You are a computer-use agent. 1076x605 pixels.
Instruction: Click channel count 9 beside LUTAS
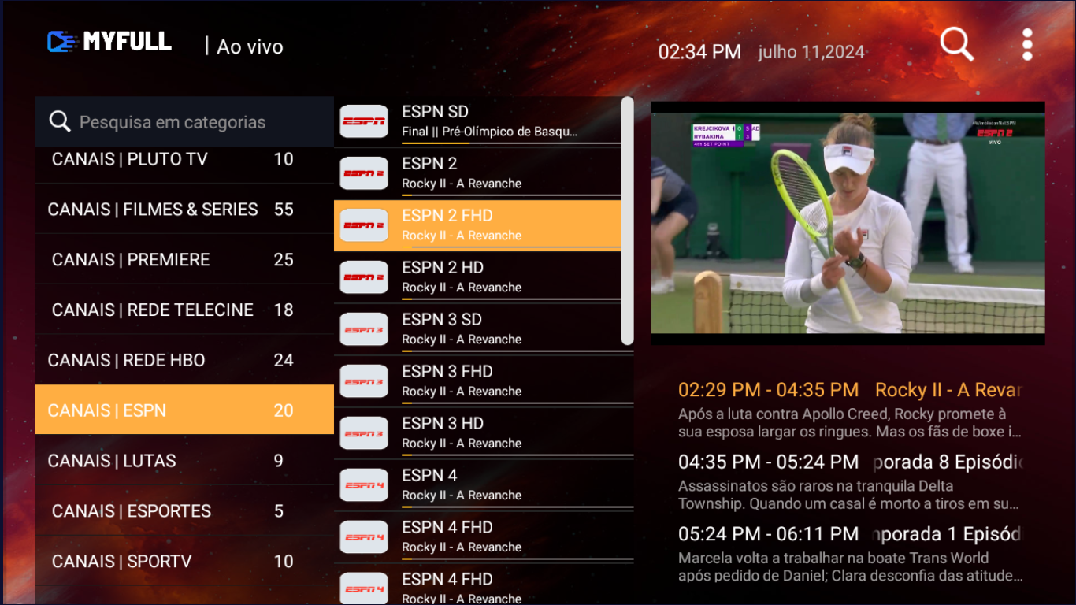(x=278, y=461)
